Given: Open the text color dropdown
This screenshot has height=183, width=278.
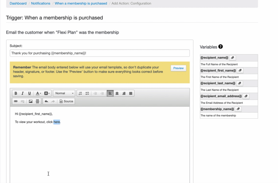Looking at the screenshot, I should [38, 93].
